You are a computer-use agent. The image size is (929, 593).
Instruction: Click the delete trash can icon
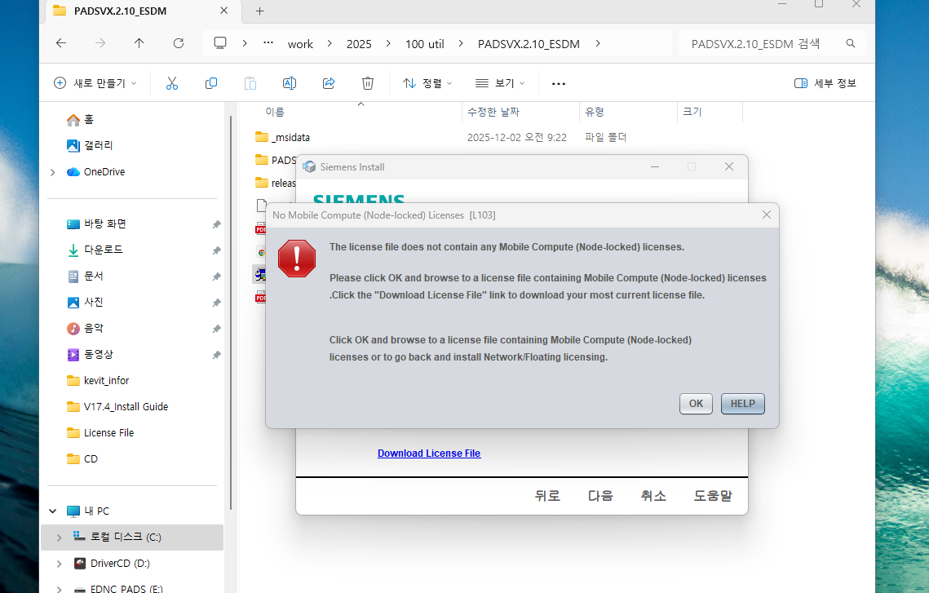point(368,83)
